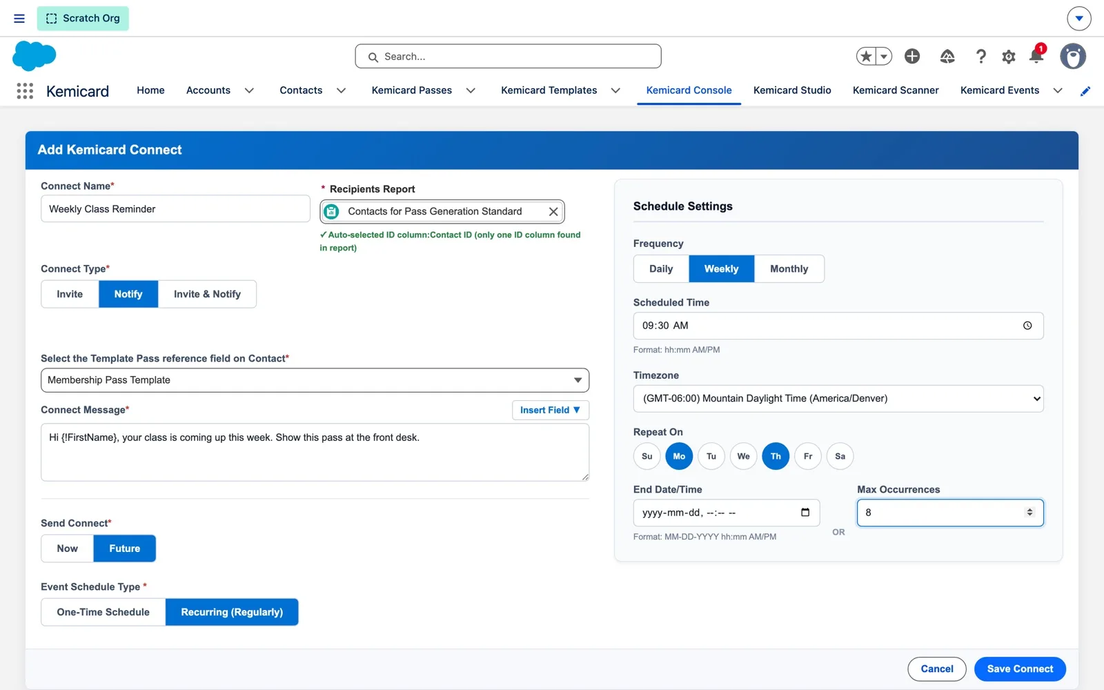Click the Salesforce cloud logo
Screen dimensions: 1104x690
pyautogui.click(x=34, y=56)
